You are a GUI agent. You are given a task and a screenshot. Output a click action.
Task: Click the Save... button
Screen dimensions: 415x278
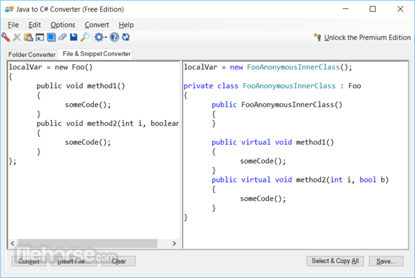(x=386, y=261)
